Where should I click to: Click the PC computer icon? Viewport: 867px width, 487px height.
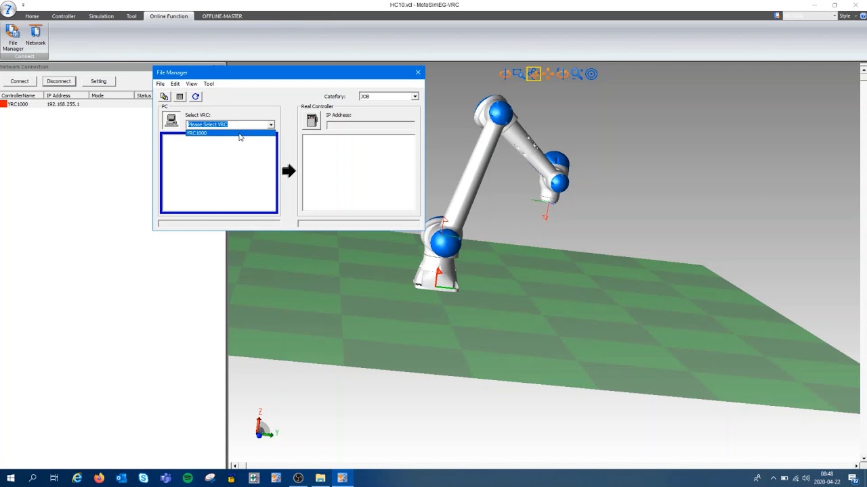click(171, 121)
